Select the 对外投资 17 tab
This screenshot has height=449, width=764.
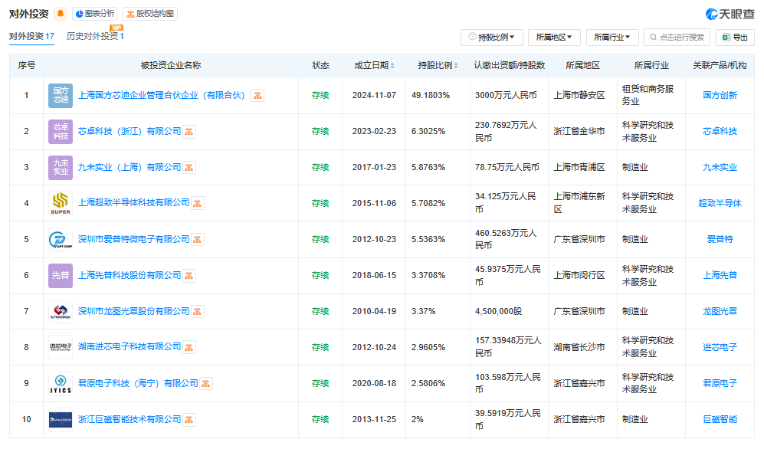point(31,36)
